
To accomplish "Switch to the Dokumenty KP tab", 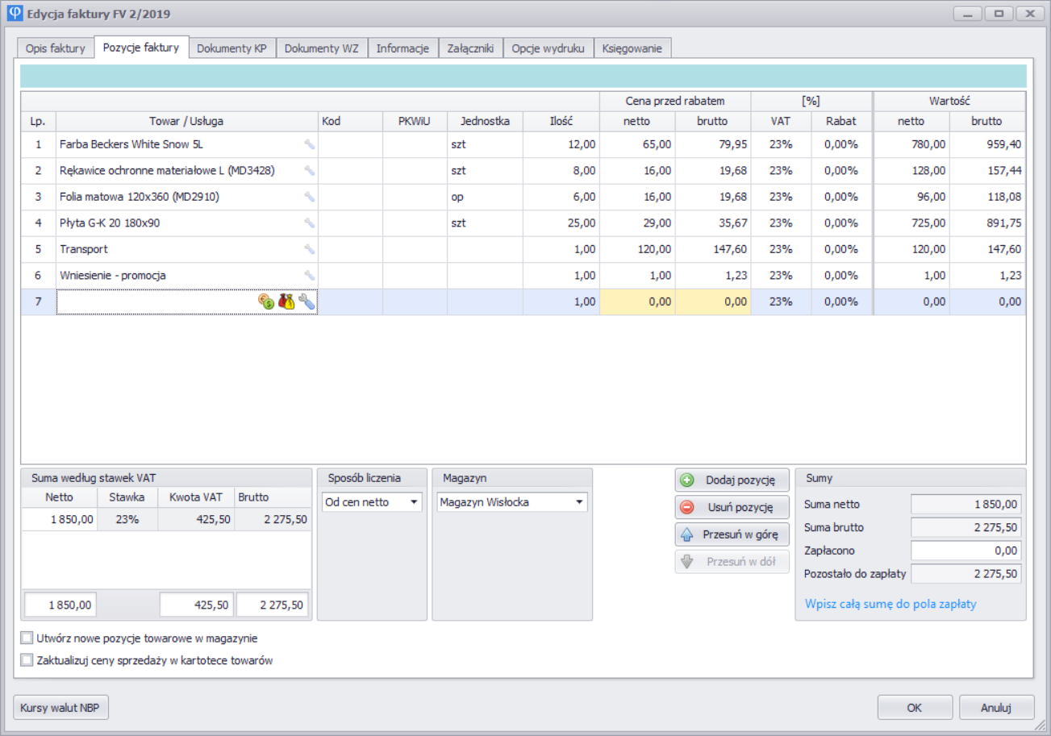I will 232,48.
